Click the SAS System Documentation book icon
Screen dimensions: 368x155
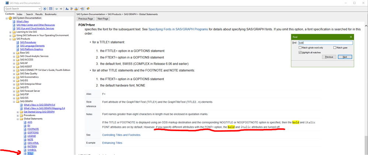[10, 18]
